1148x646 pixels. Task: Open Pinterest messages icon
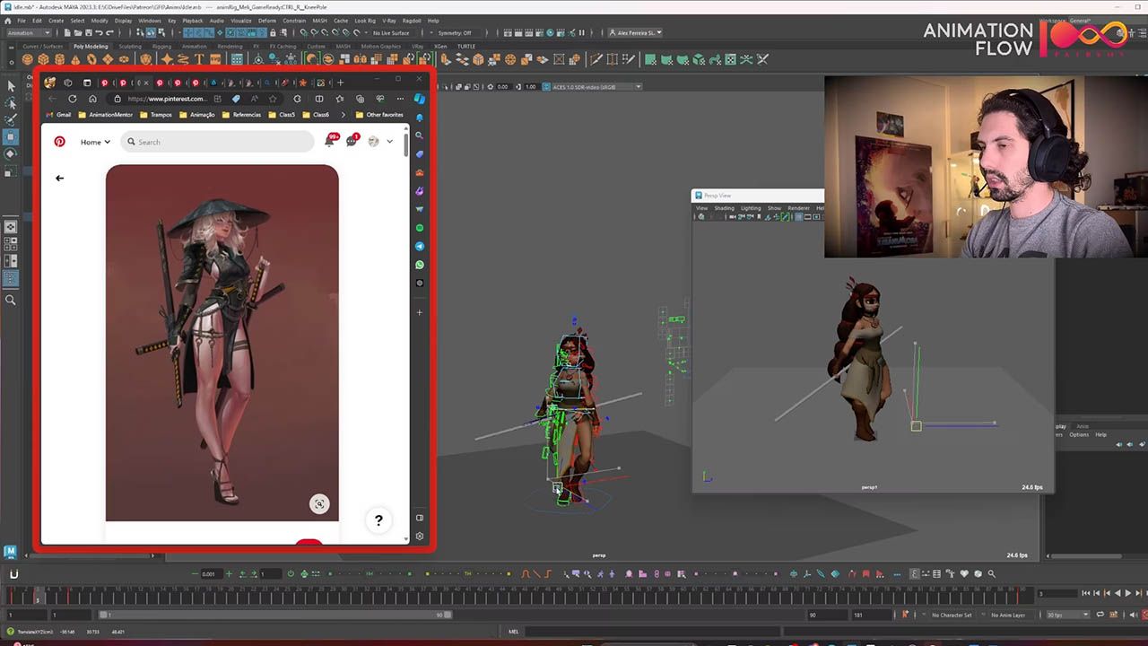pyautogui.click(x=351, y=142)
